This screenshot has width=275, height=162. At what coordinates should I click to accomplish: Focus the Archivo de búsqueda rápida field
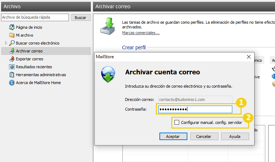point(35,17)
